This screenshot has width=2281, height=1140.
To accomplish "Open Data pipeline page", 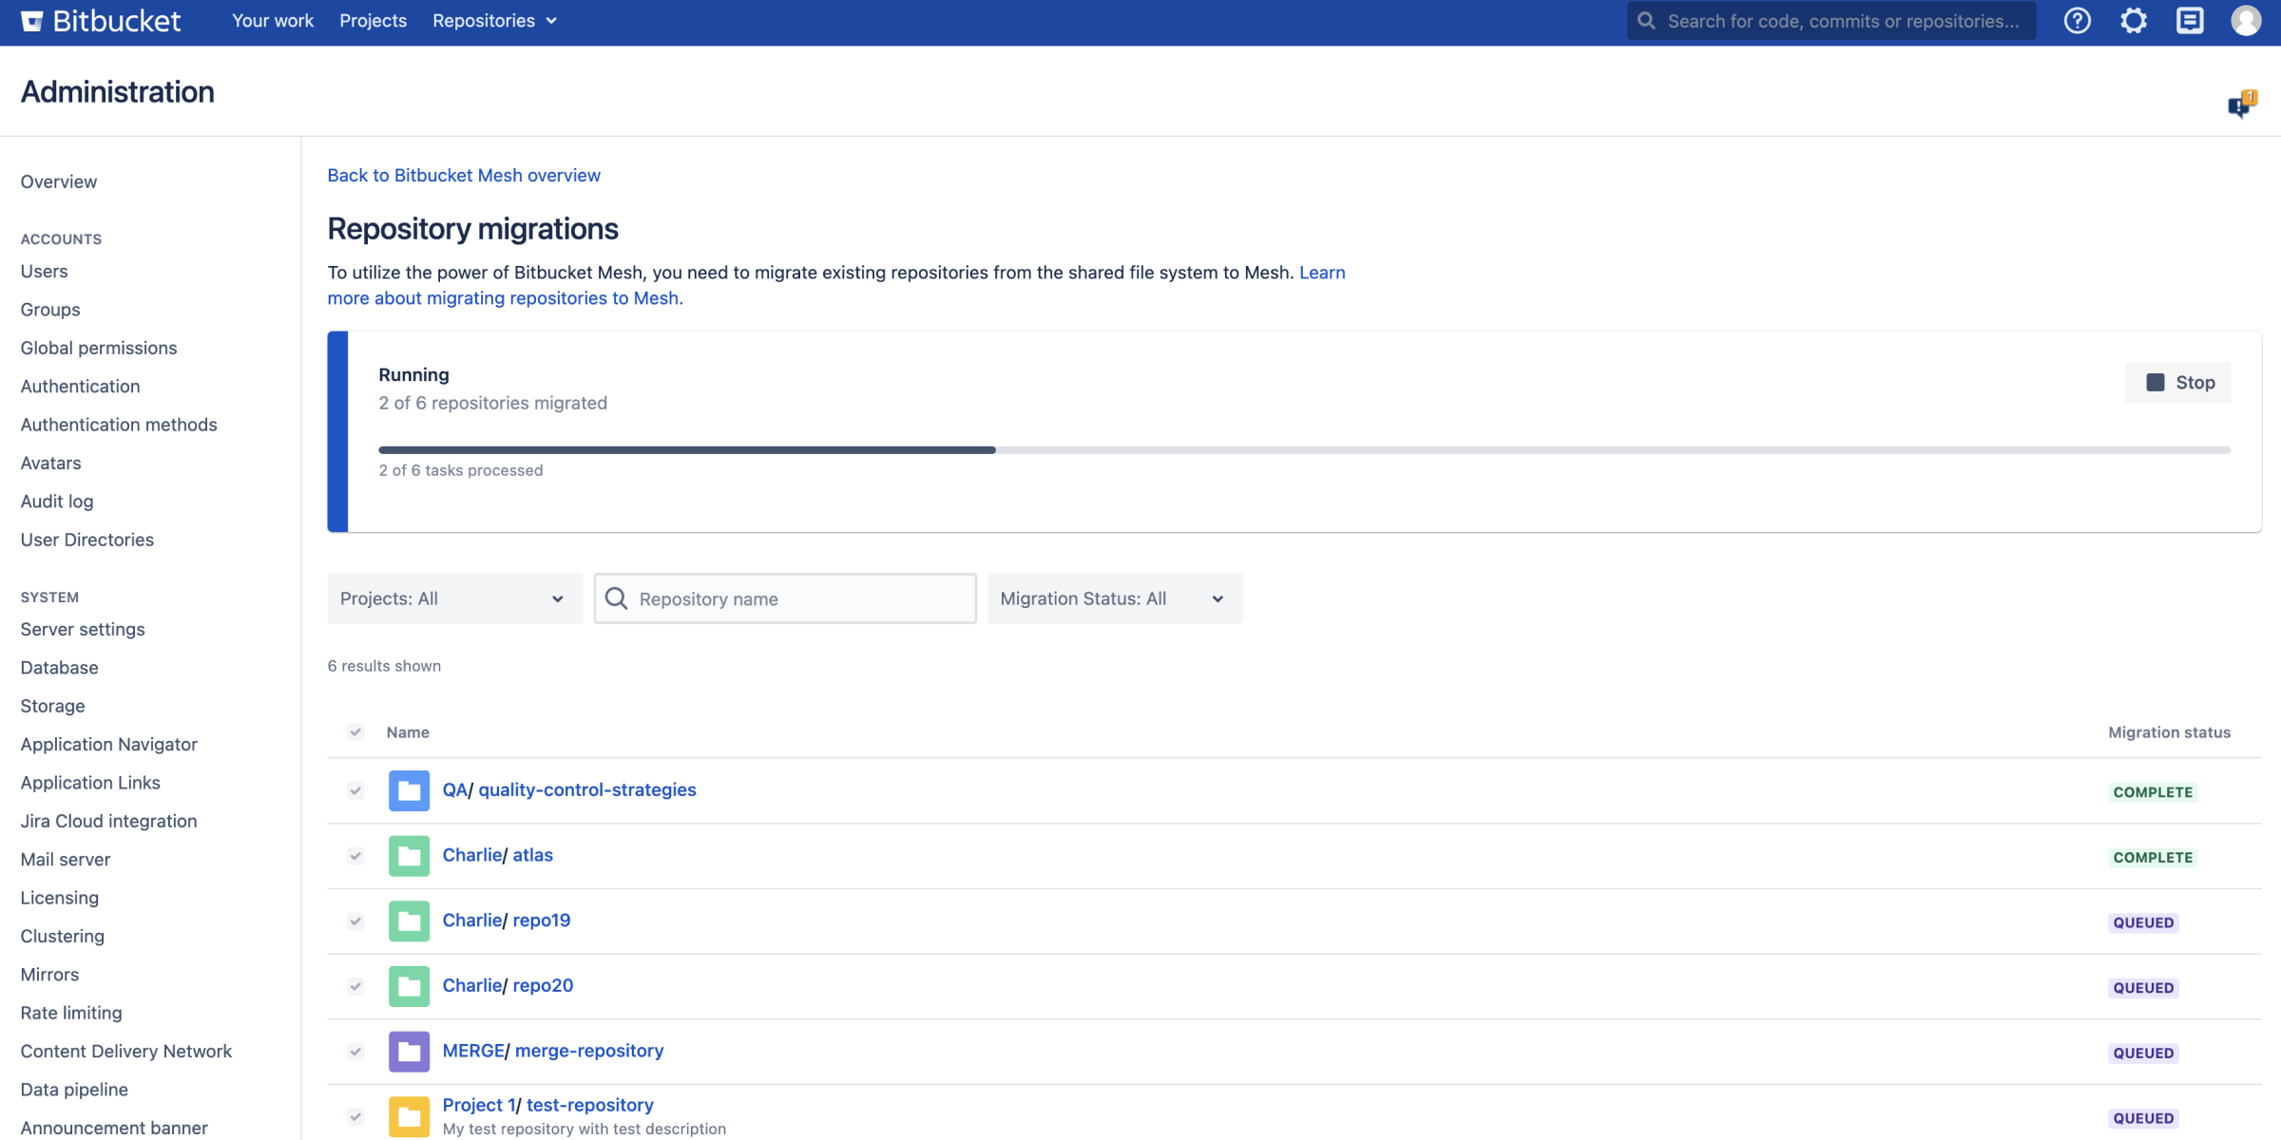I will coord(74,1090).
